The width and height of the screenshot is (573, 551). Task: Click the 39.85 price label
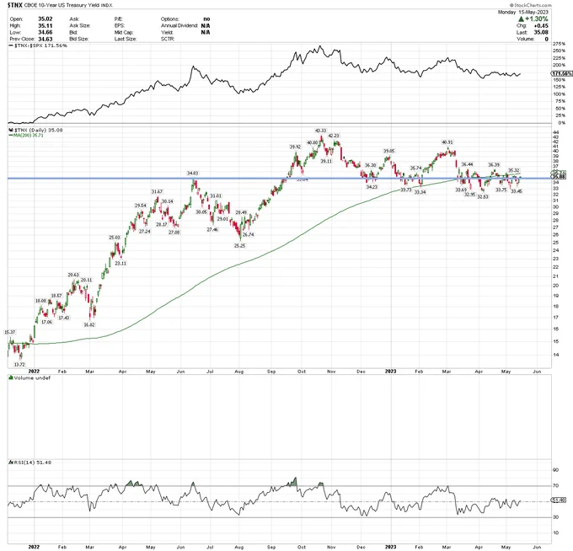tap(388, 151)
